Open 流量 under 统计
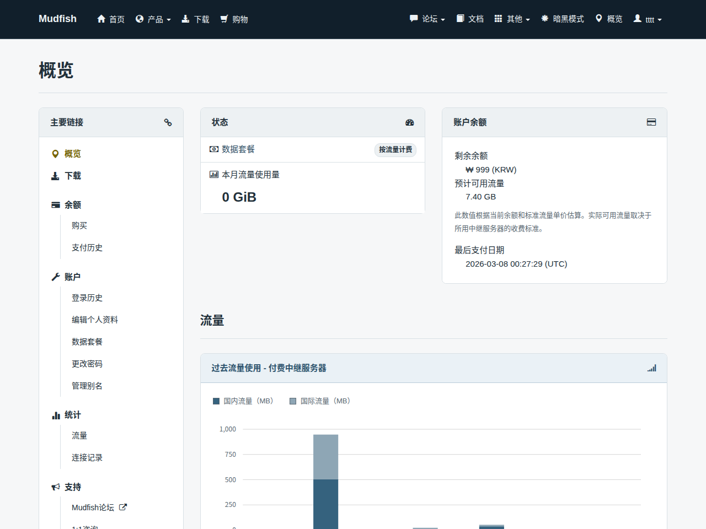 point(79,435)
